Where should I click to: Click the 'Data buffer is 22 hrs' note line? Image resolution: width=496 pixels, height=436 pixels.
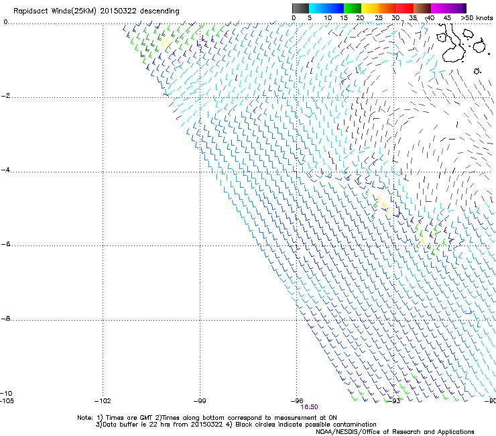pyautogui.click(x=236, y=425)
